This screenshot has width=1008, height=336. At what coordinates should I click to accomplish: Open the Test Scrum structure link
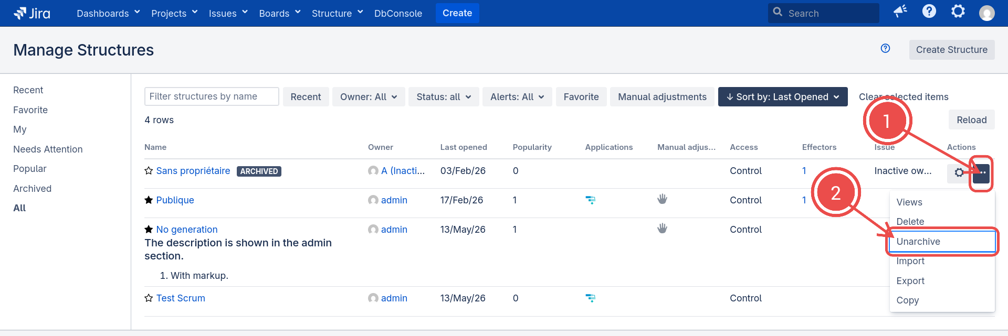[181, 298]
